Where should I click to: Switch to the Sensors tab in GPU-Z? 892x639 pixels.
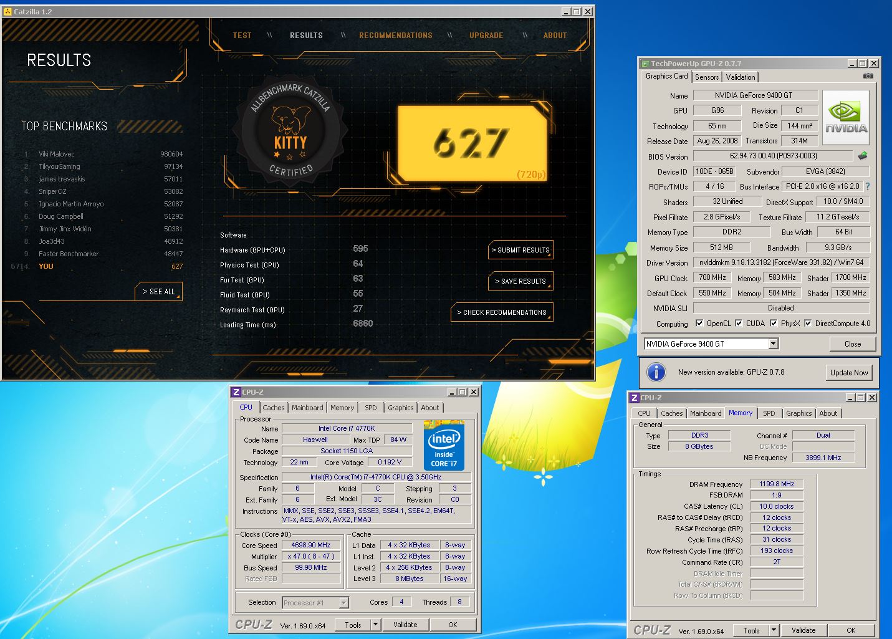707,77
